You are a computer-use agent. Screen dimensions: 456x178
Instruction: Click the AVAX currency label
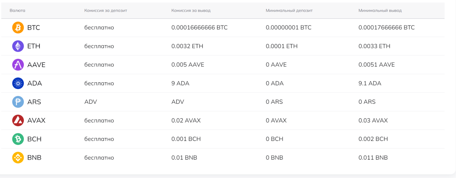pos(36,120)
